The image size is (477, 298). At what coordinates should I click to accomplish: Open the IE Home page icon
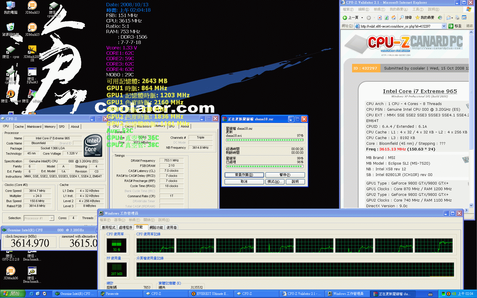click(394, 18)
